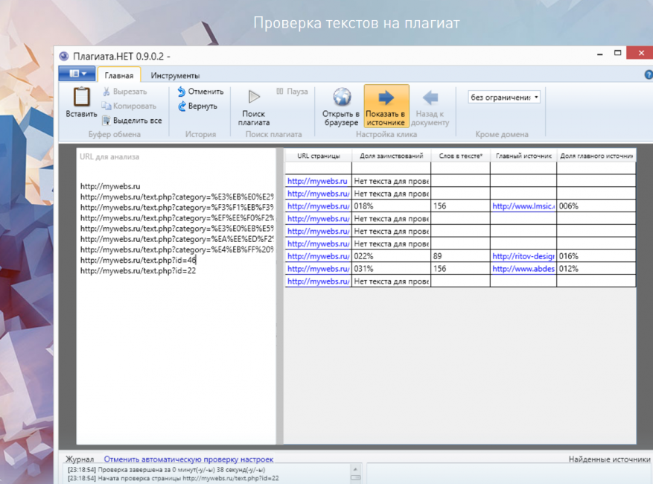Click the Пауза pause button

point(292,92)
